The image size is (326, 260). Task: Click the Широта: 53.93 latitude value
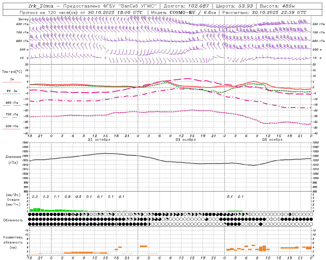pyautogui.click(x=235, y=6)
